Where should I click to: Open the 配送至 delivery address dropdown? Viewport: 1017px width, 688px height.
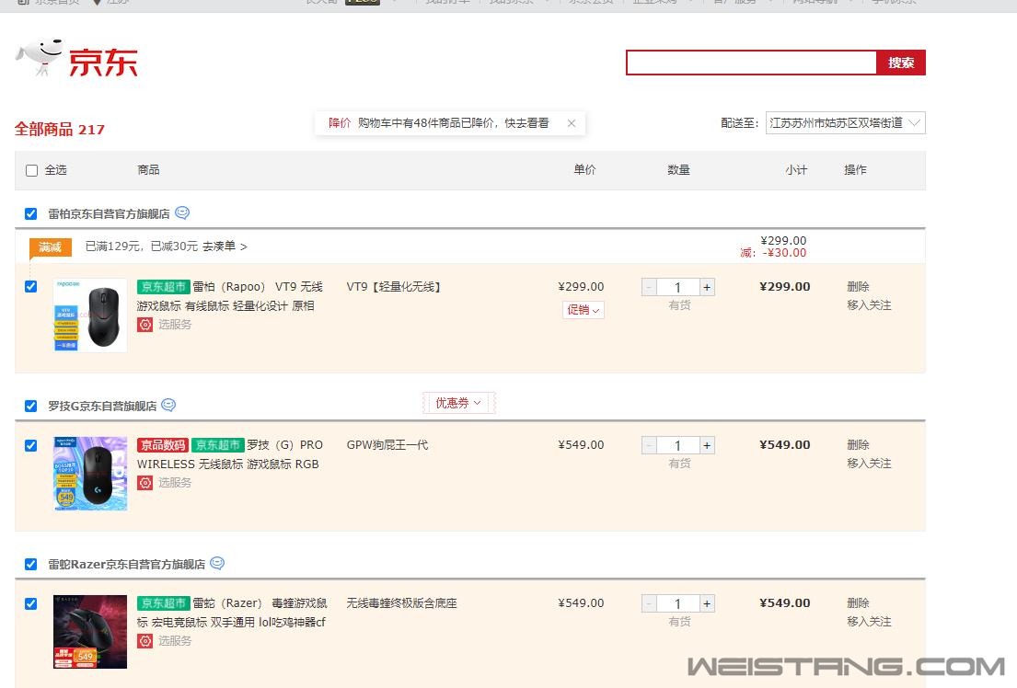coord(845,123)
